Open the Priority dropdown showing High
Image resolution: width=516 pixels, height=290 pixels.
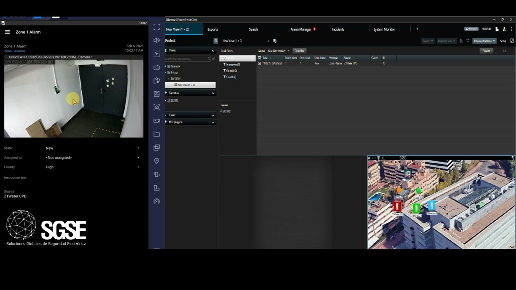(93, 167)
